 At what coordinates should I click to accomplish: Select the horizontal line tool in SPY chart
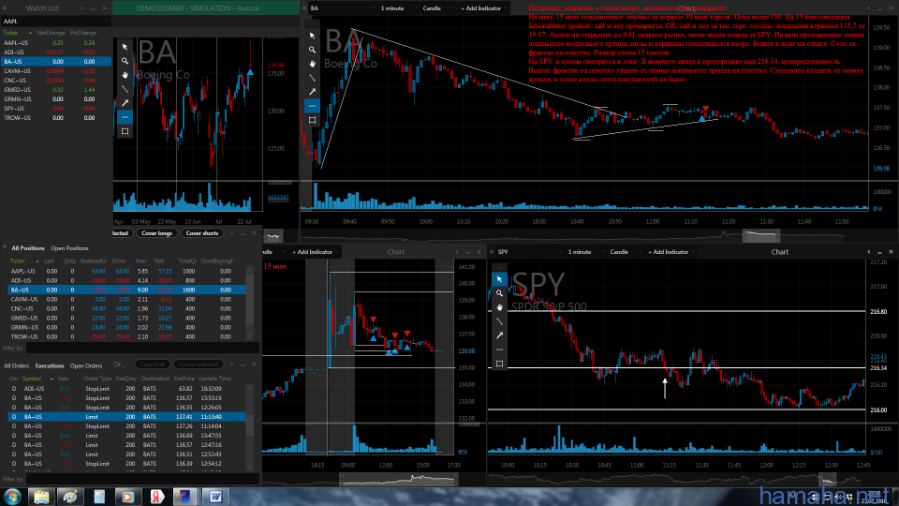pos(499,350)
